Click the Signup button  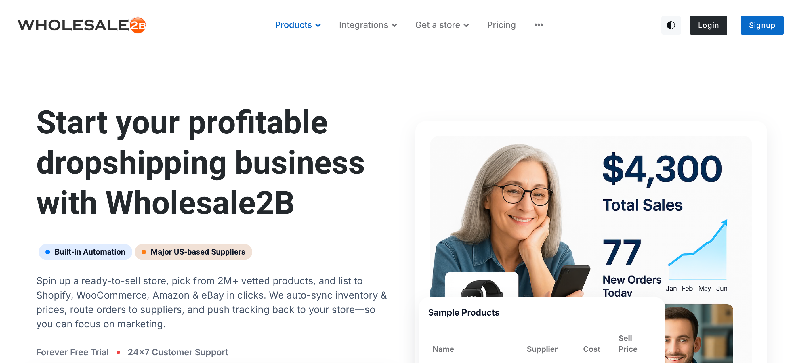[762, 25]
